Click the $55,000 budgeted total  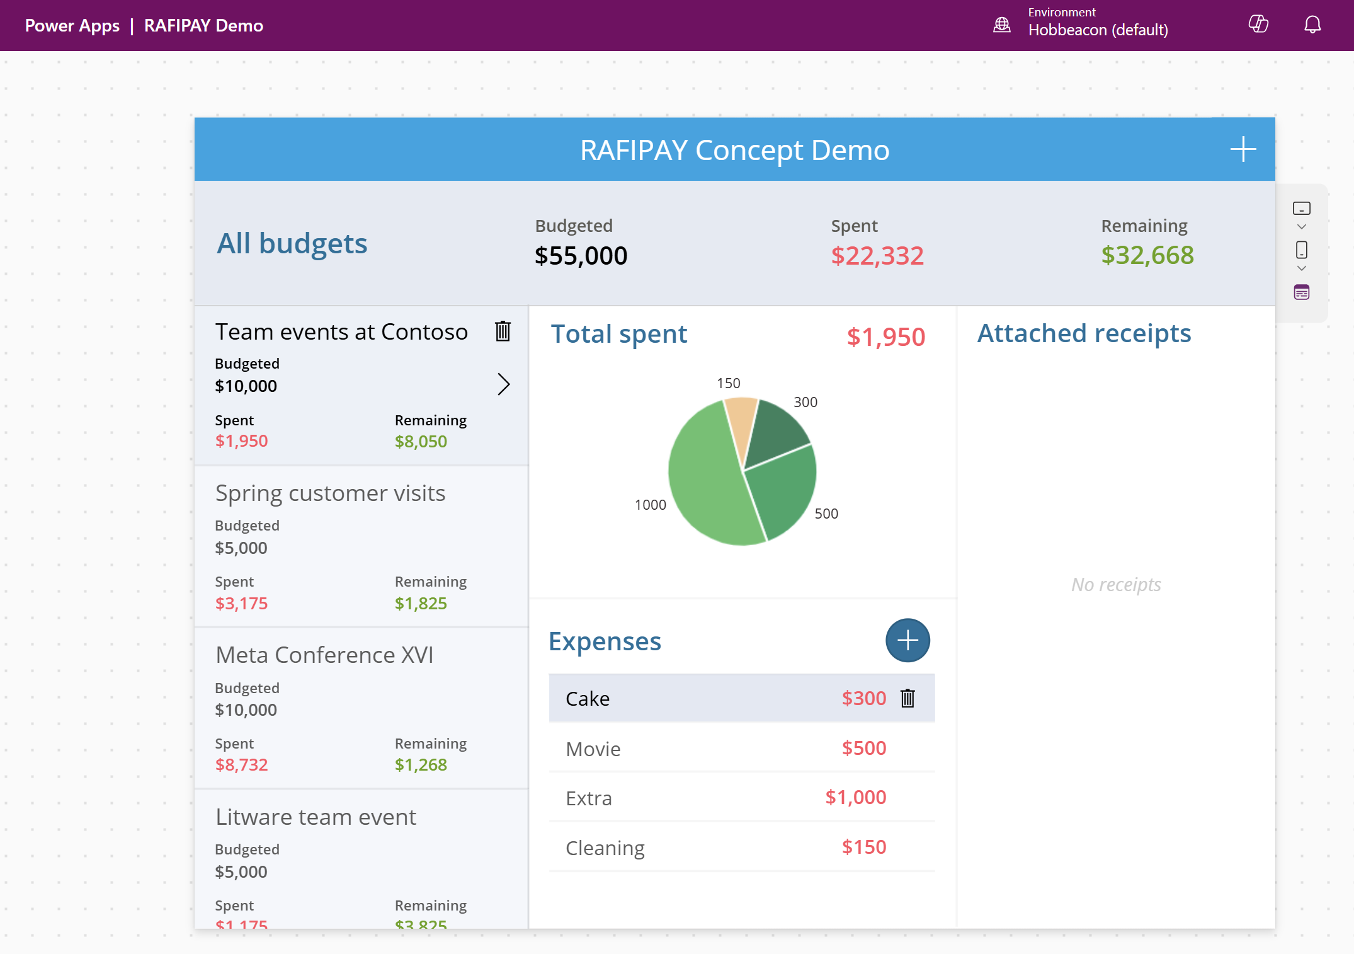click(581, 255)
